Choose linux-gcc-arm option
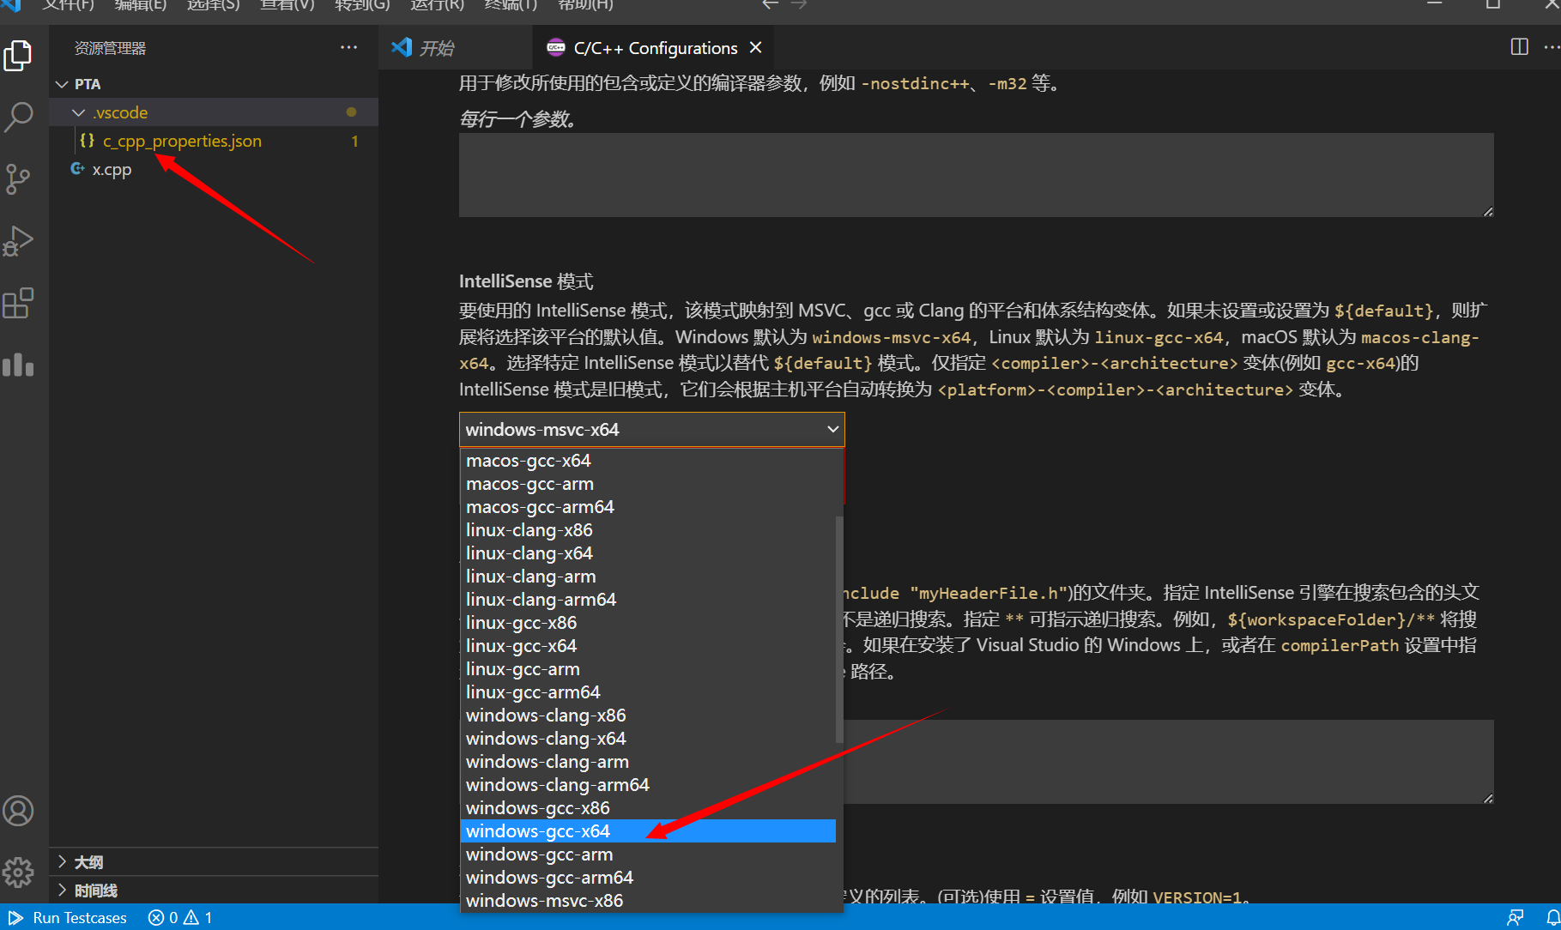The image size is (1561, 930). click(648, 669)
